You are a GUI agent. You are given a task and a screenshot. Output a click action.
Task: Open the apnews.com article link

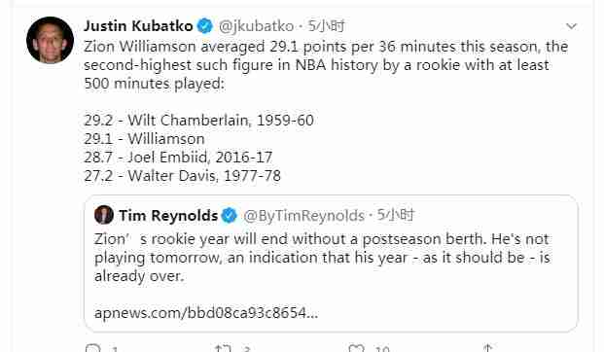click(x=206, y=312)
